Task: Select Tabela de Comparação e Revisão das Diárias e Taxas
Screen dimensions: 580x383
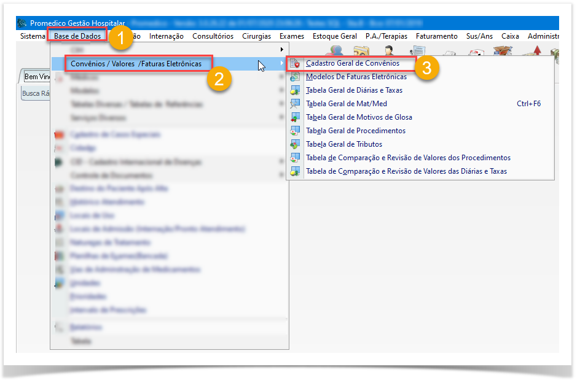Action: 406,171
